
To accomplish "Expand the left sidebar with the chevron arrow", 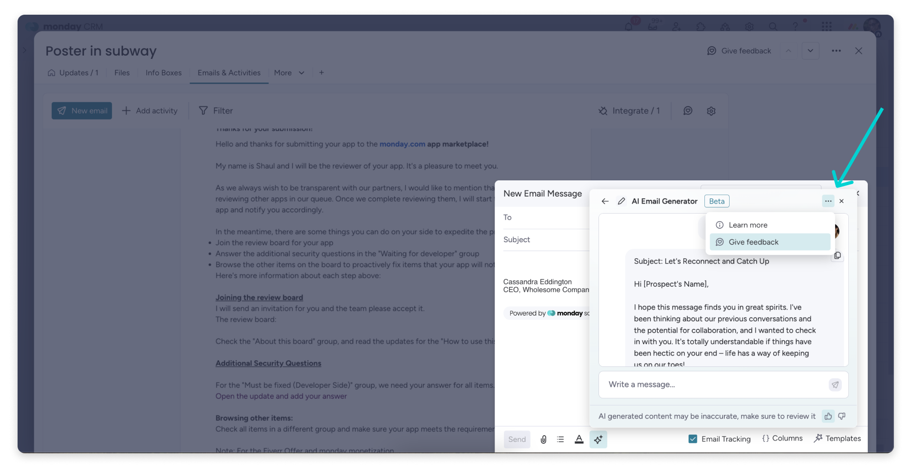I will pos(25,50).
